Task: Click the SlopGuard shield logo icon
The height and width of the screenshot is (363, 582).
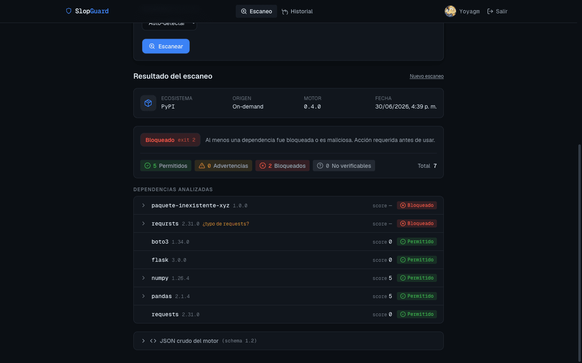Action: [x=69, y=11]
